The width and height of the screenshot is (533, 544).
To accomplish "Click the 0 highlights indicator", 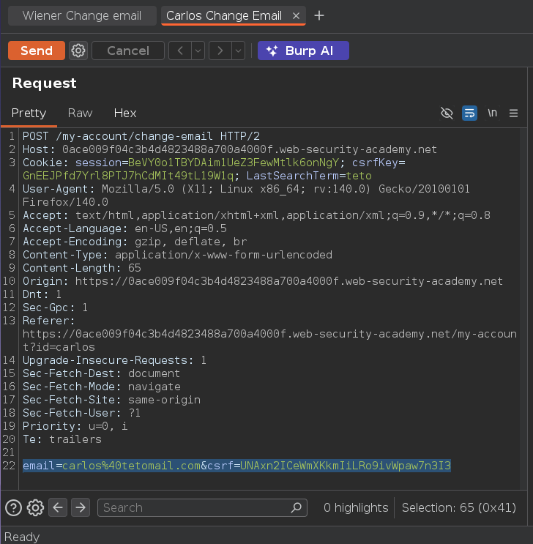I will (356, 507).
